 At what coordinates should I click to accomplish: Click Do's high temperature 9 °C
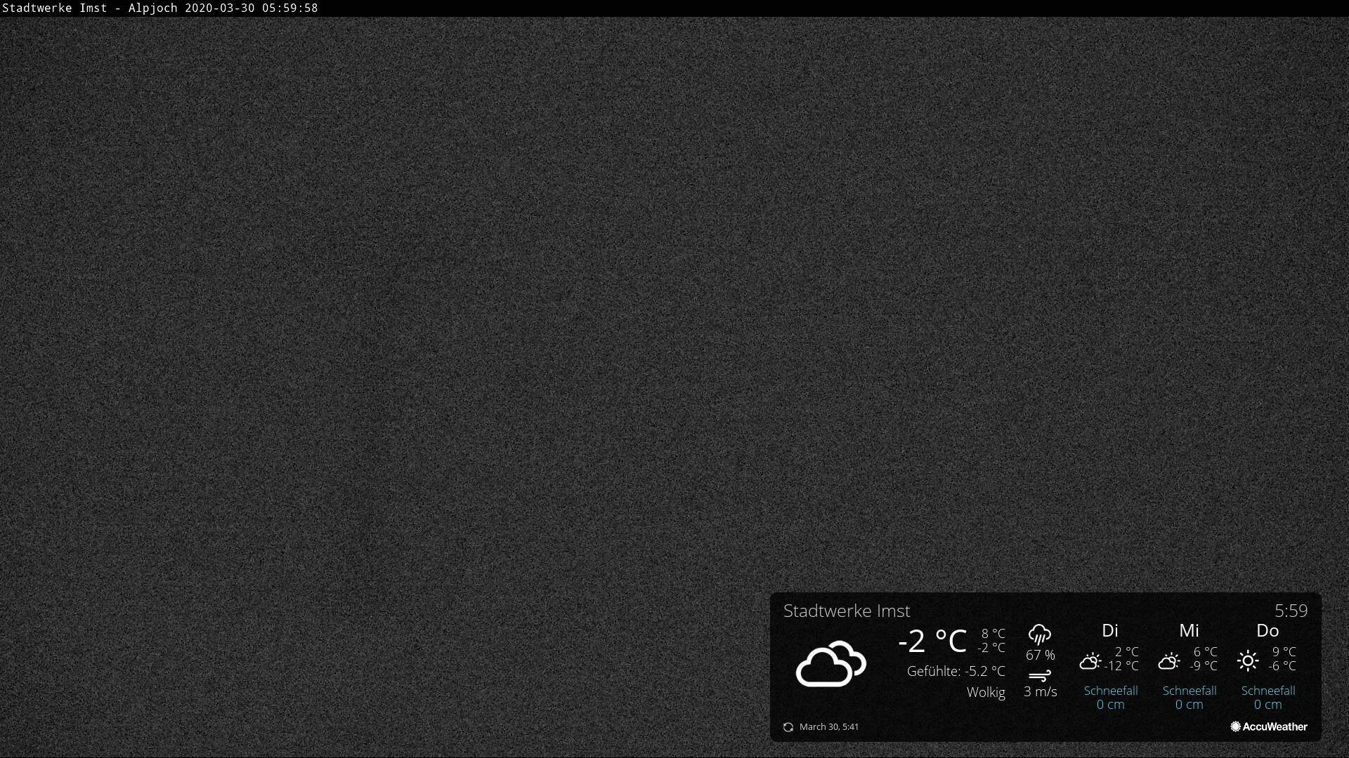(1284, 652)
